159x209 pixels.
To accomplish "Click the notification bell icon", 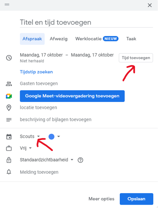I will tap(9, 172).
